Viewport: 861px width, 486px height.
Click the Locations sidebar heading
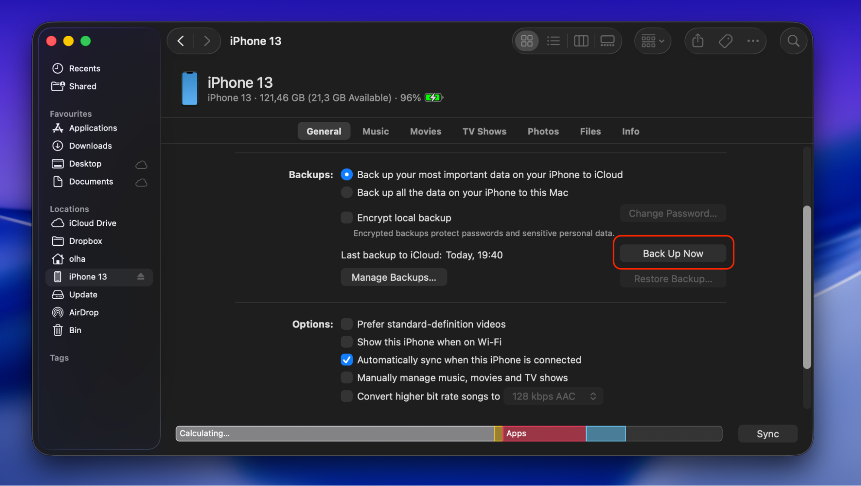(x=69, y=209)
